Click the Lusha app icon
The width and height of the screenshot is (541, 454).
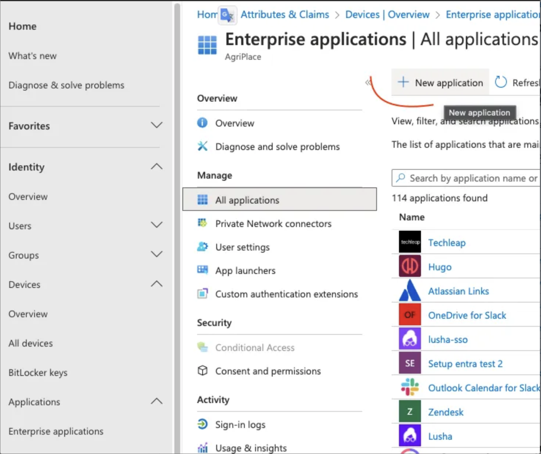pyautogui.click(x=410, y=436)
